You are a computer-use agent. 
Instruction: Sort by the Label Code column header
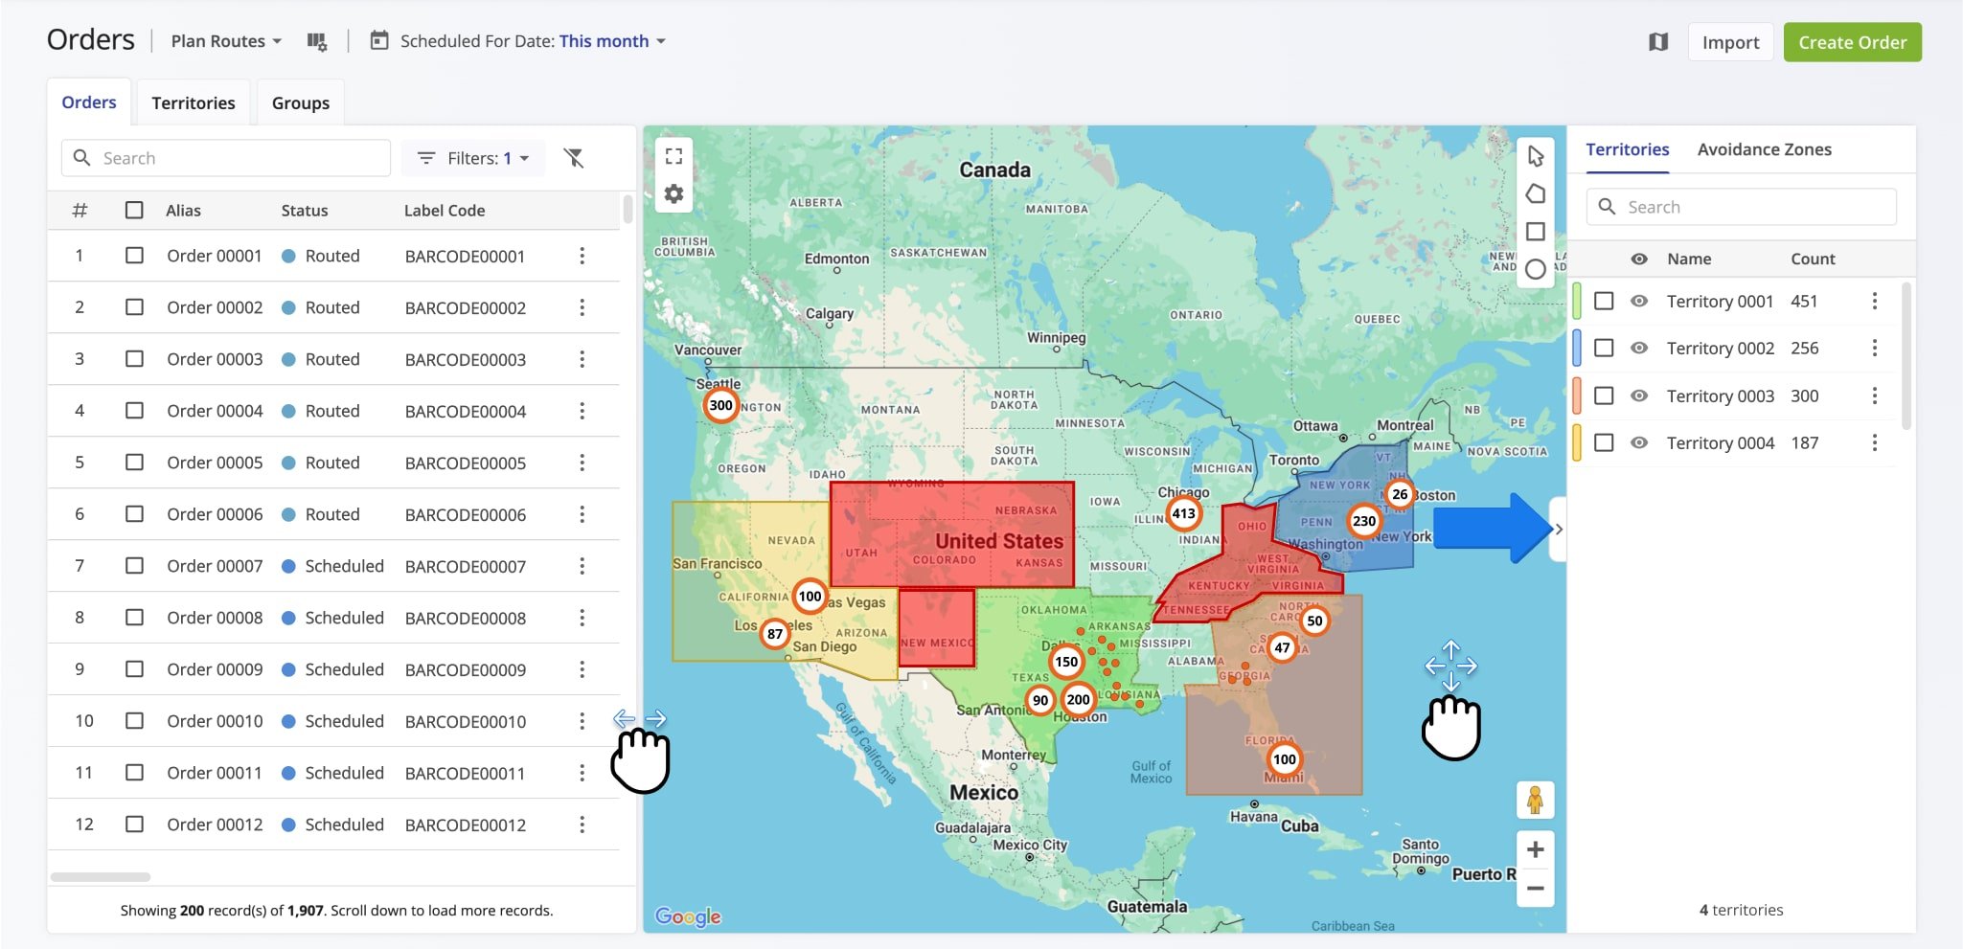(x=445, y=210)
